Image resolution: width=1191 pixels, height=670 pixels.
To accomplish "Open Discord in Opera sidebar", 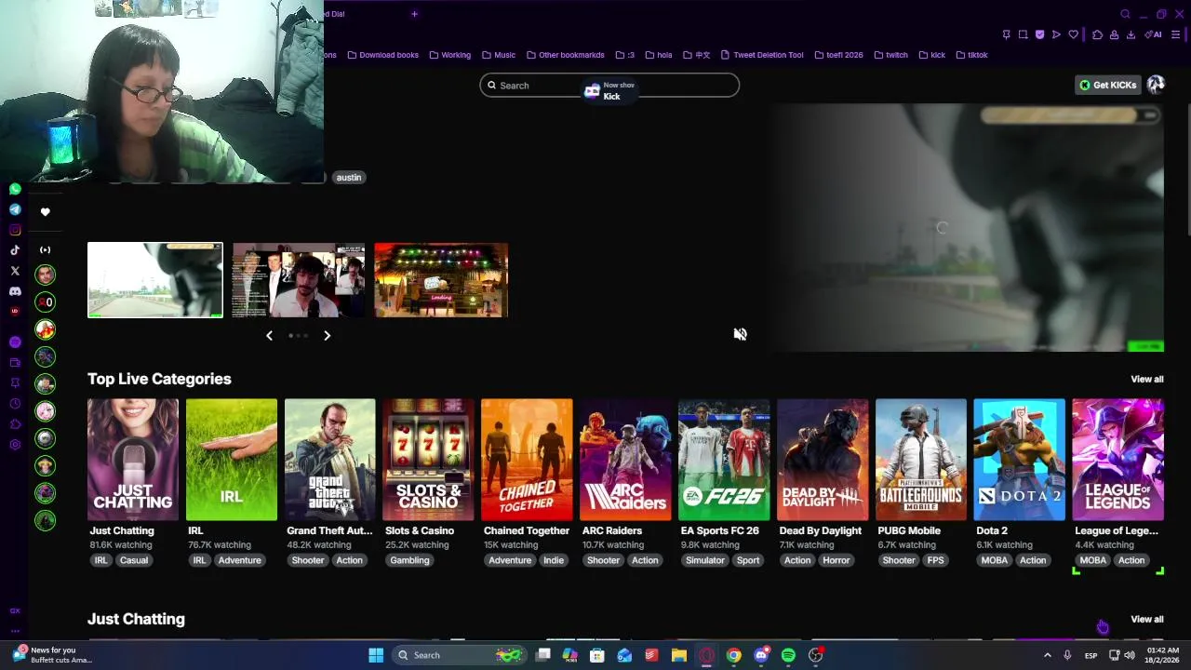I will click(x=15, y=291).
